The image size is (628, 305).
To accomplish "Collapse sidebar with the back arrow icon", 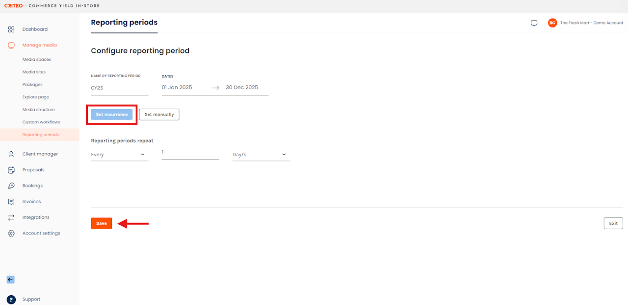I will click(10, 280).
